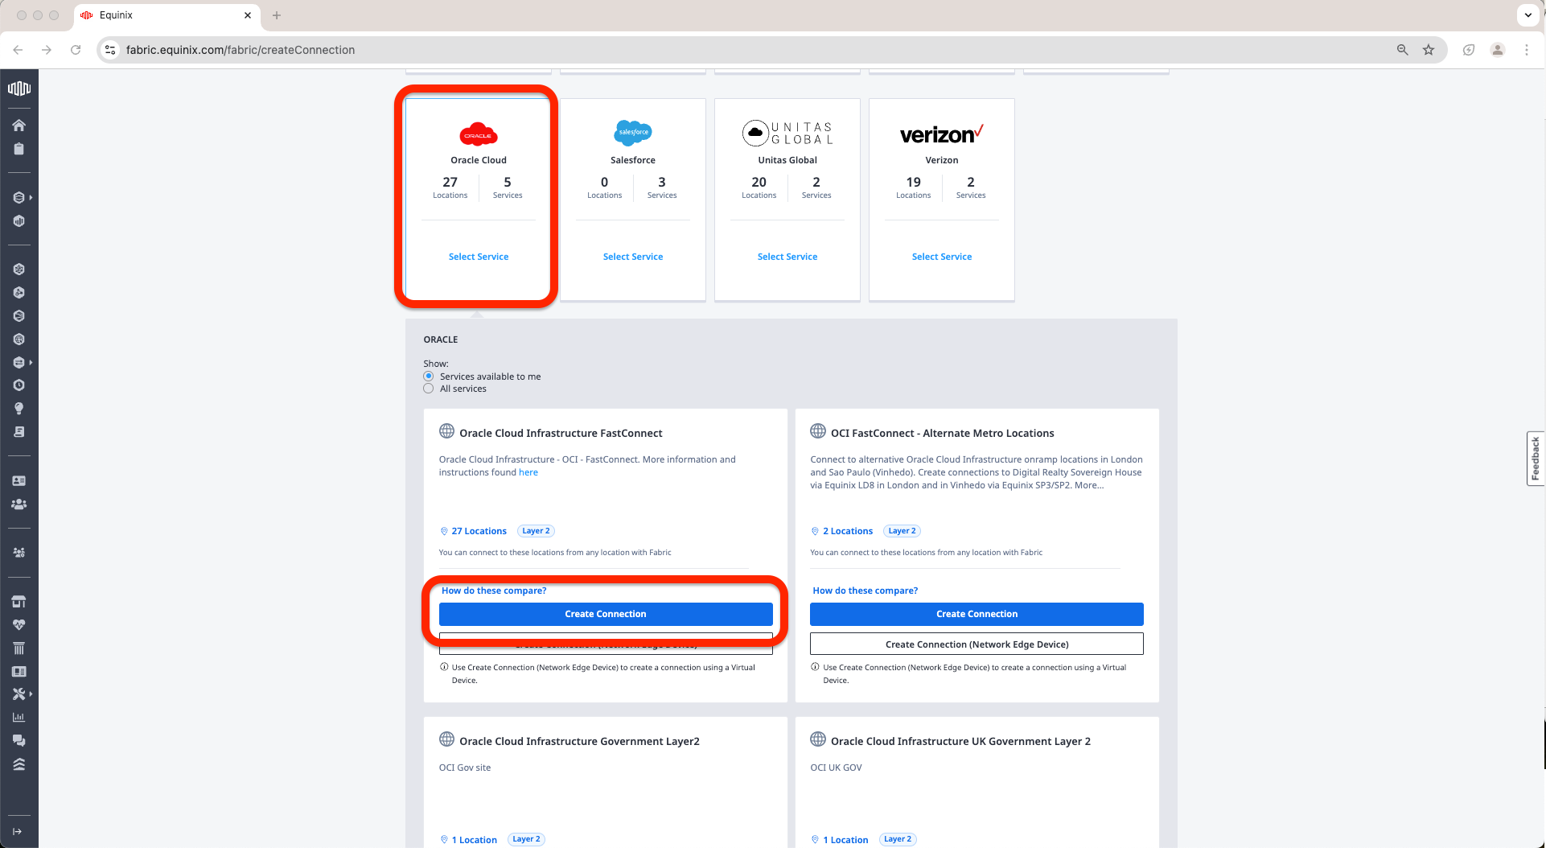
Task: Click 'Oracle Cloud Infrastructure UK Government Layer 2' title
Action: pyautogui.click(x=960, y=741)
